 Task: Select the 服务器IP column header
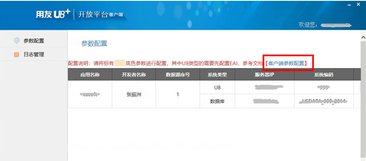(264, 75)
